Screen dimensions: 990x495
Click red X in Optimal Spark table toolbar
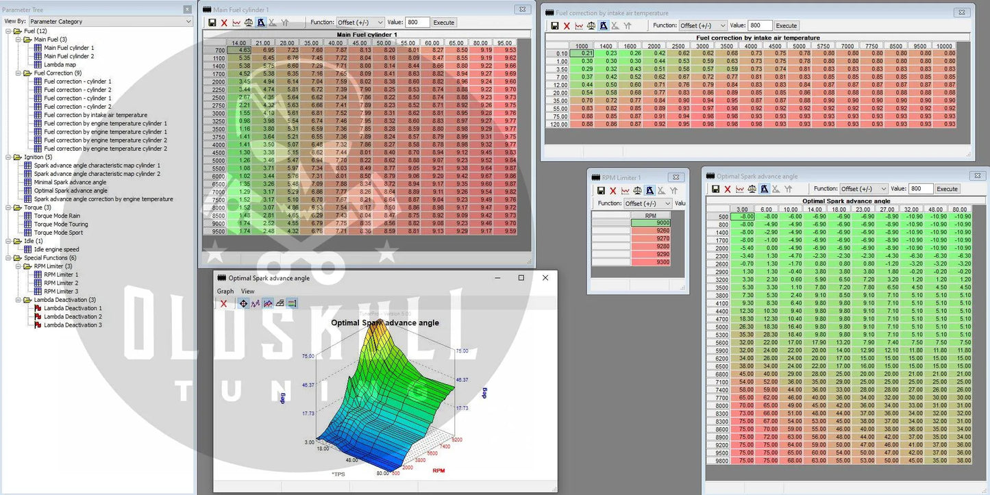[x=728, y=189]
